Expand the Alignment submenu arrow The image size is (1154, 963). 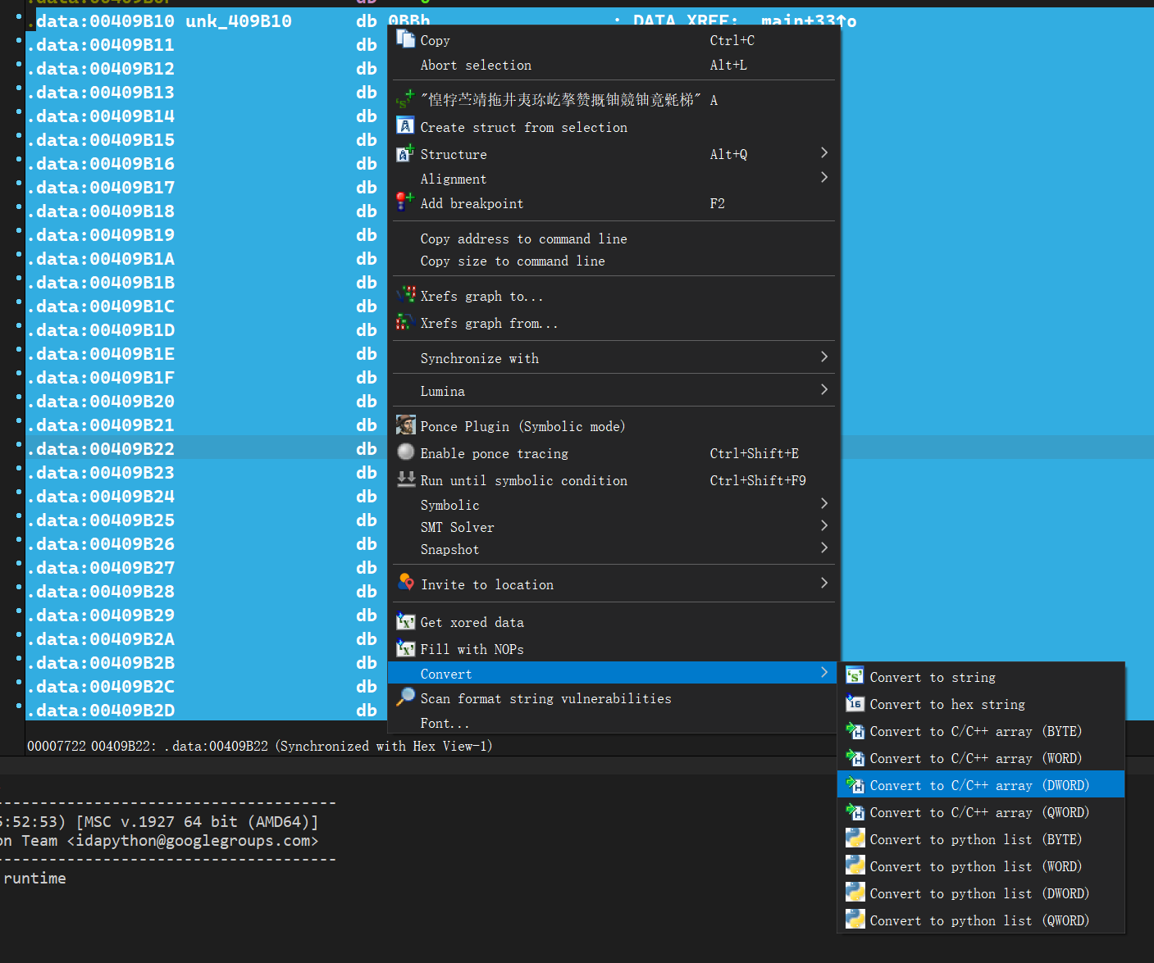[824, 177]
